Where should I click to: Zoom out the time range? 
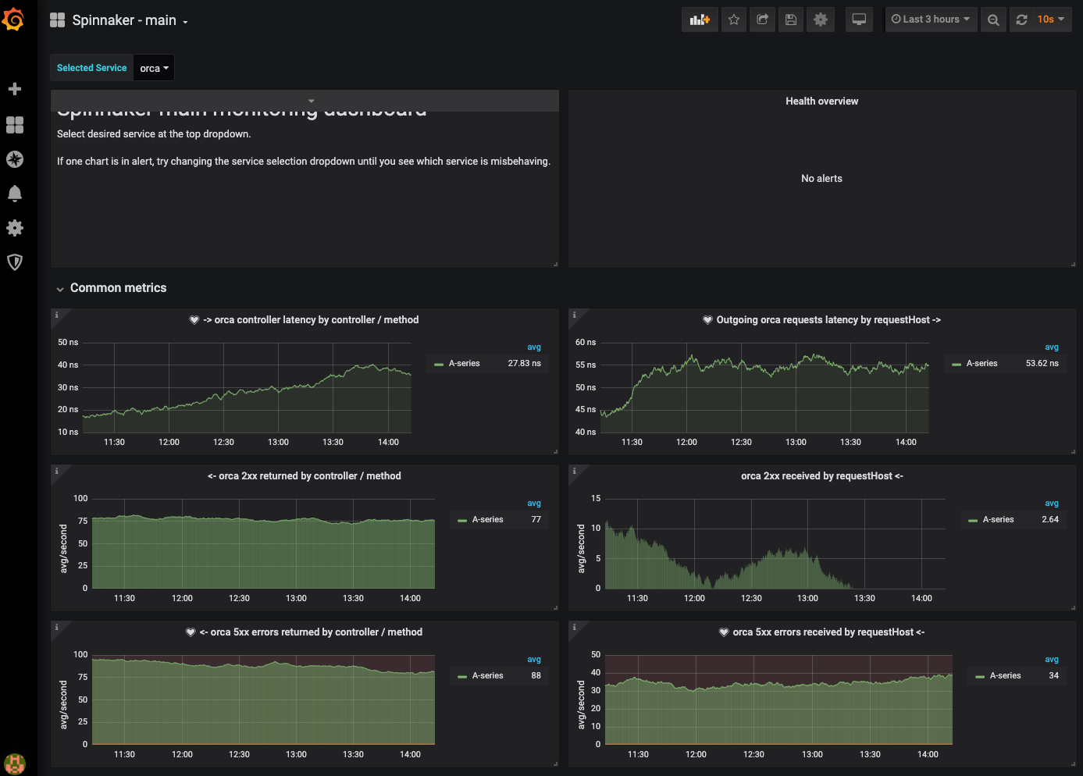point(993,20)
